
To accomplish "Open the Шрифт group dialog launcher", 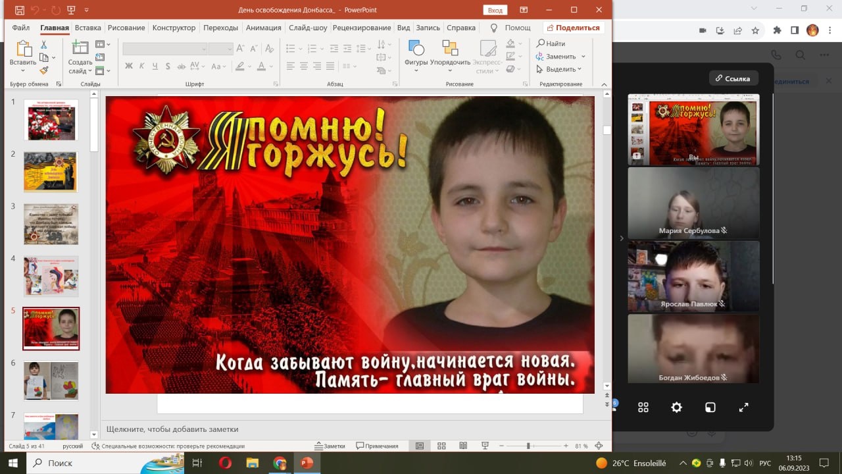I will pyautogui.click(x=275, y=84).
